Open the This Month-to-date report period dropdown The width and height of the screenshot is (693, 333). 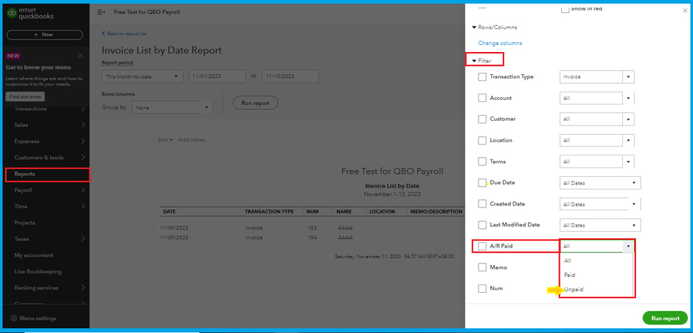point(142,76)
